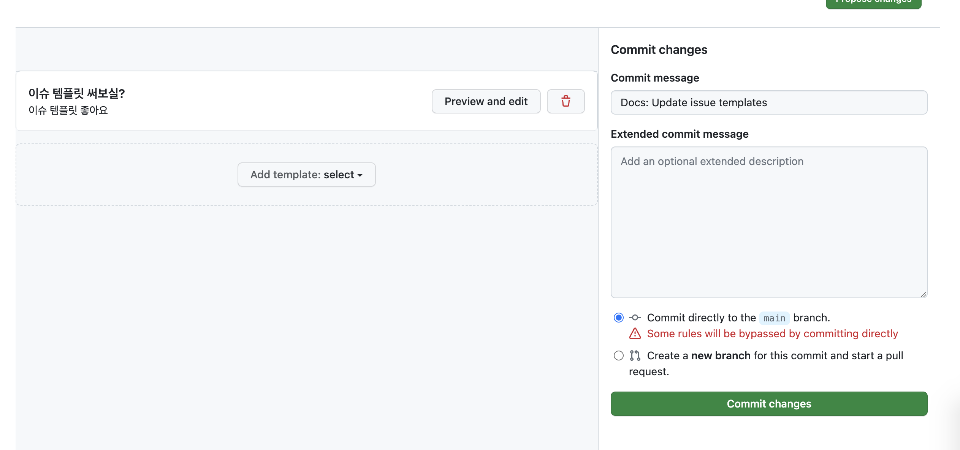The height and width of the screenshot is (450, 960).
Task: Click the git commit icon
Action: (x=635, y=318)
